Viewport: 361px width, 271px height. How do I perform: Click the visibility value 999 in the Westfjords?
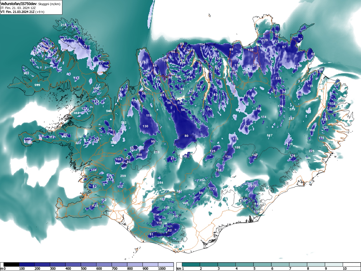click(37, 85)
